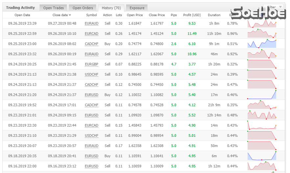Sort trades by Duration column header
The height and width of the screenshot is (173, 290).
(x=214, y=15)
